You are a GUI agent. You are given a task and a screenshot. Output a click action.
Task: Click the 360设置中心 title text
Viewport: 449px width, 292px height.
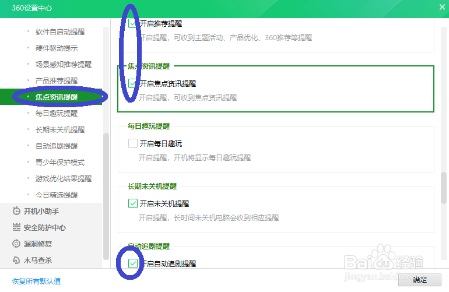click(32, 8)
